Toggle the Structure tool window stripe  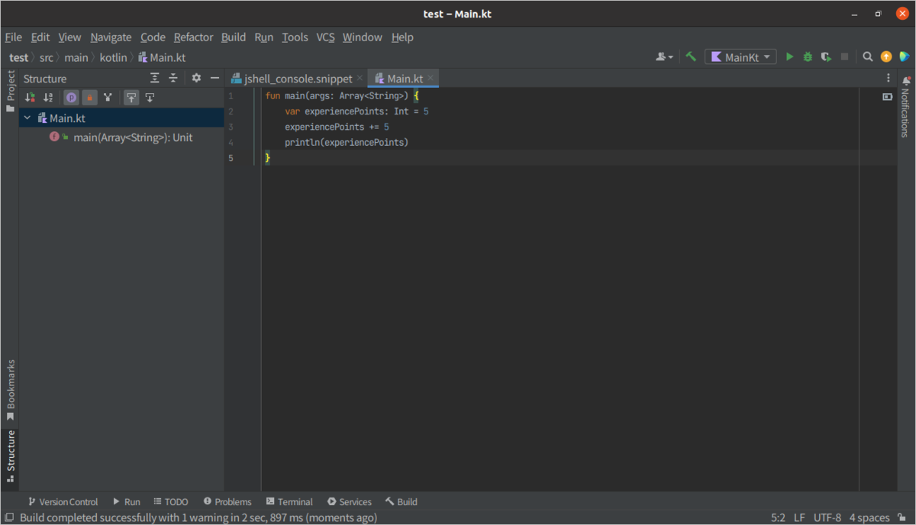[x=10, y=456]
